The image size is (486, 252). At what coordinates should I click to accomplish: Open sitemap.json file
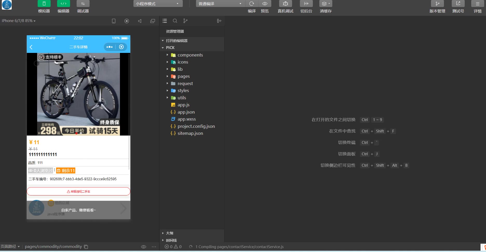click(x=192, y=133)
